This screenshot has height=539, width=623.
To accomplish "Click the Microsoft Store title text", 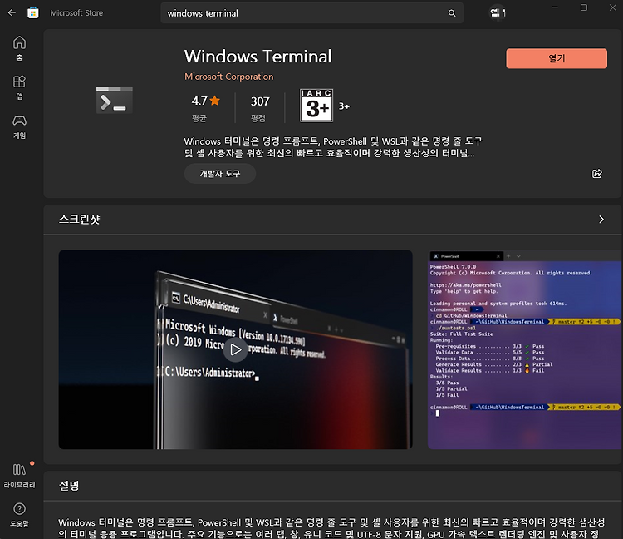I will [76, 13].
